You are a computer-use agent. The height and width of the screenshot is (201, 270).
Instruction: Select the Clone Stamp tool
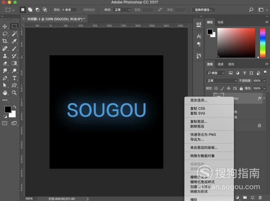pos(5,56)
